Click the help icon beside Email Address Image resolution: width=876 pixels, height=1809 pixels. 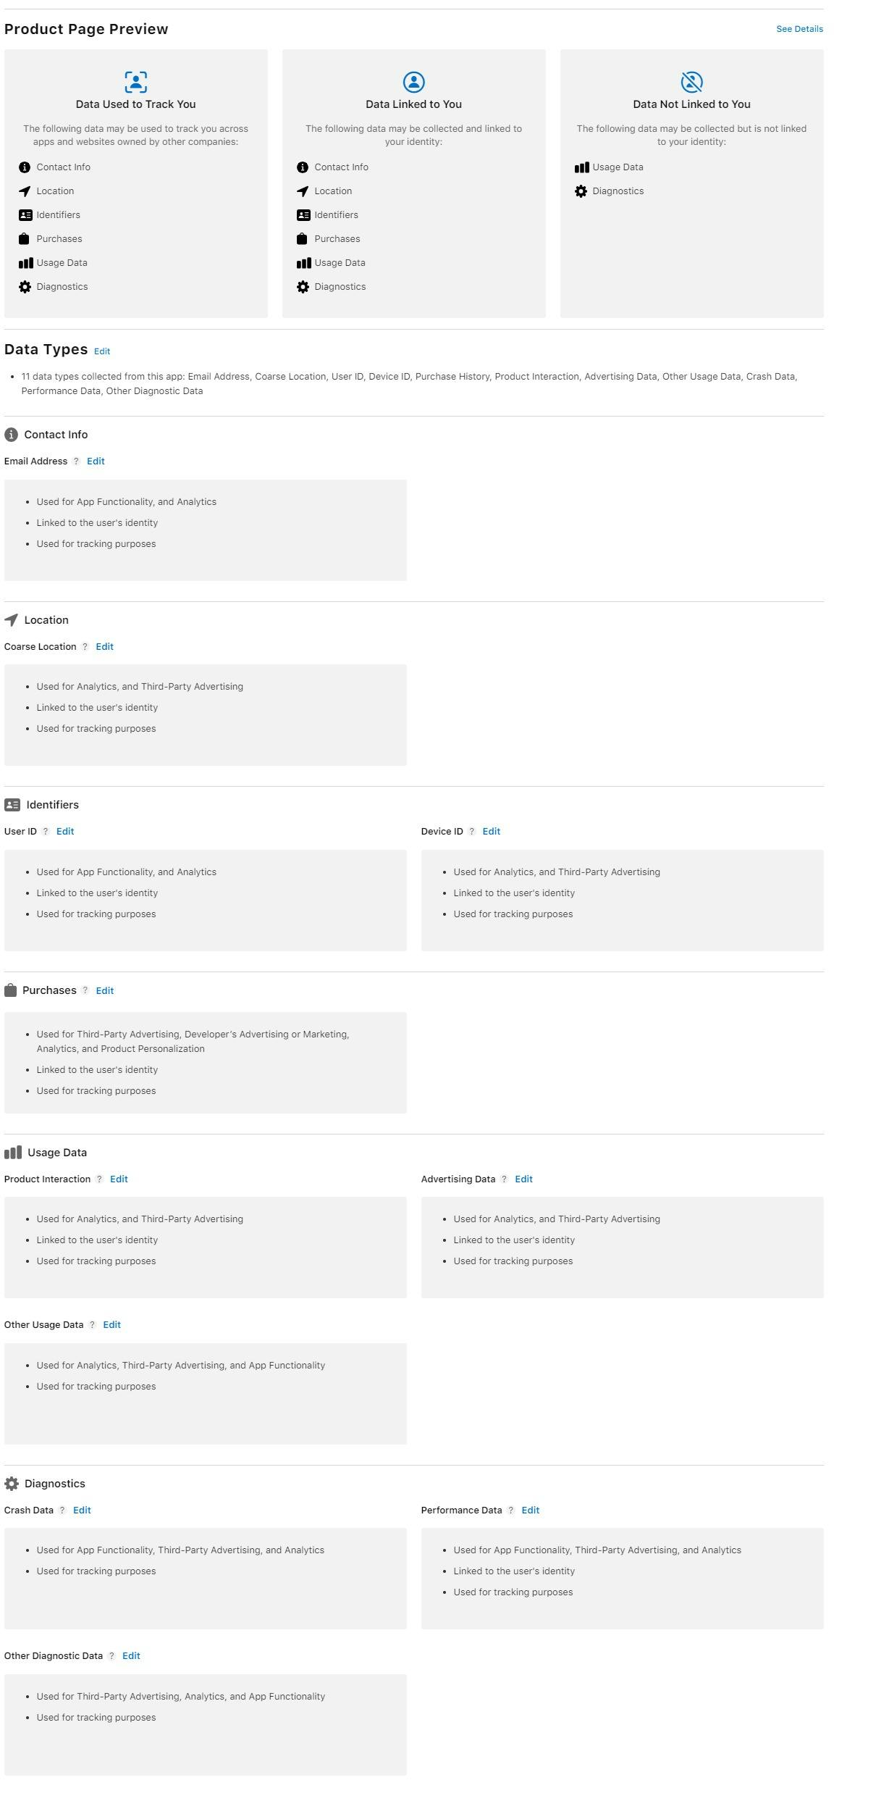76,461
